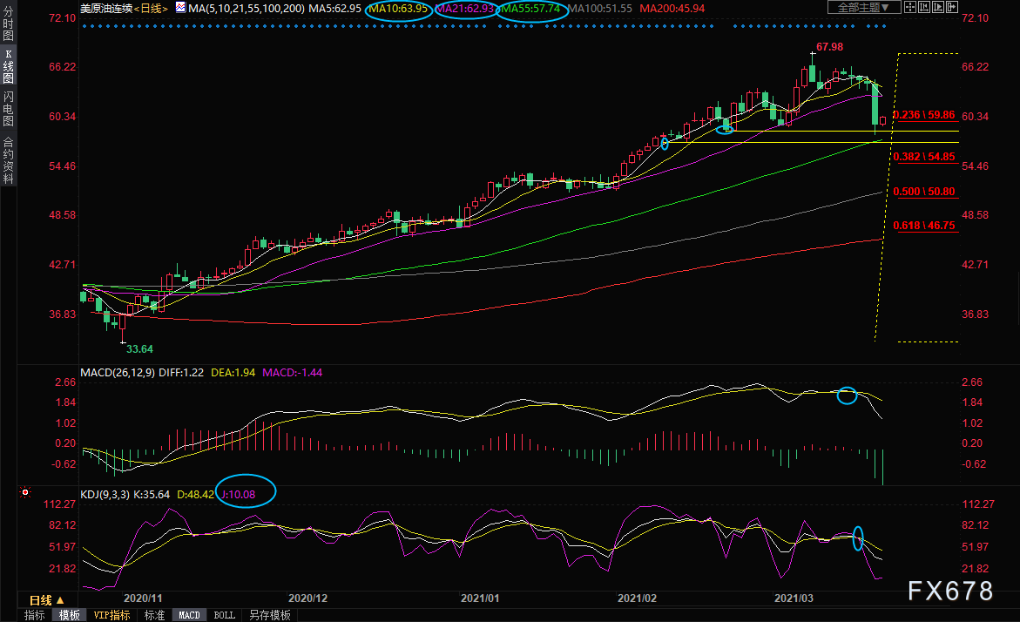Image resolution: width=1020 pixels, height=622 pixels.
Task: Select the MACD indicator template
Action: tap(189, 615)
